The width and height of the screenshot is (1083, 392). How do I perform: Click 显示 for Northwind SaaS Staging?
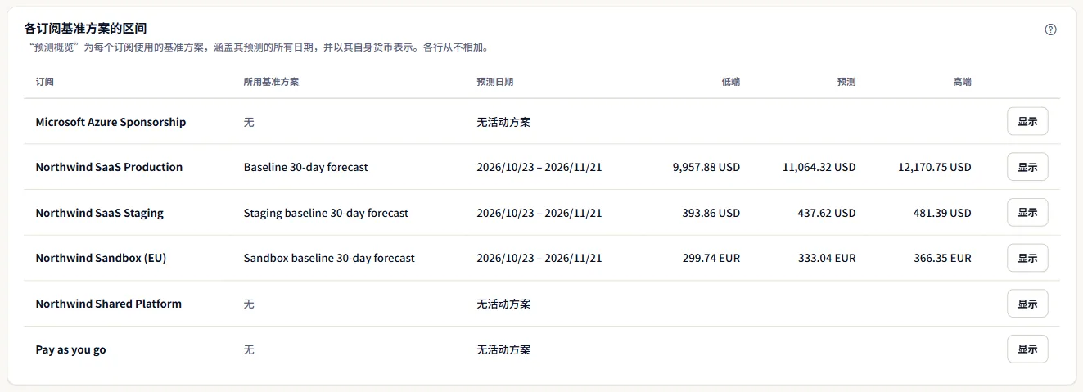click(x=1027, y=213)
